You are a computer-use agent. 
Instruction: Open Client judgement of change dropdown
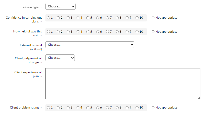coord(60,58)
